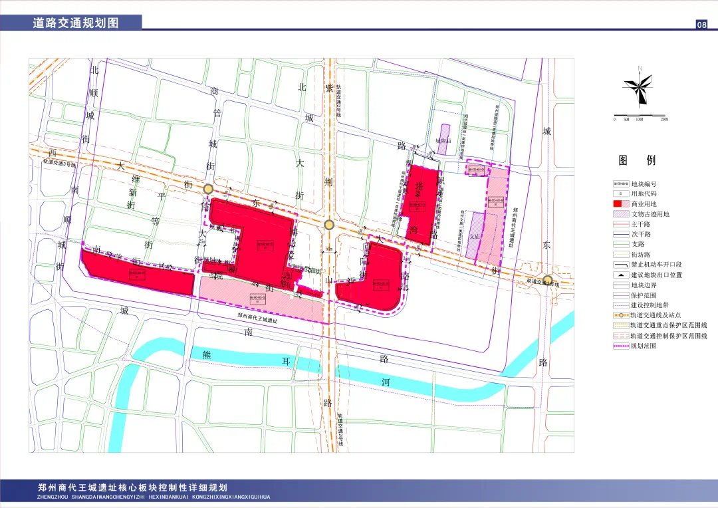Click the pink hatched strip south of 书院街
Screen dimensions: 718x508
(x=261, y=299)
